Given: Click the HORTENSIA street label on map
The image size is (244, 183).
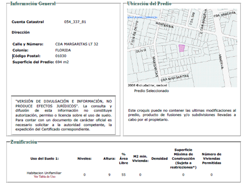Looking at the screenshot, I should (164, 25).
